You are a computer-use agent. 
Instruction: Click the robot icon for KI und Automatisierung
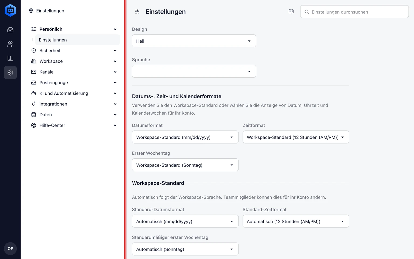pos(34,93)
